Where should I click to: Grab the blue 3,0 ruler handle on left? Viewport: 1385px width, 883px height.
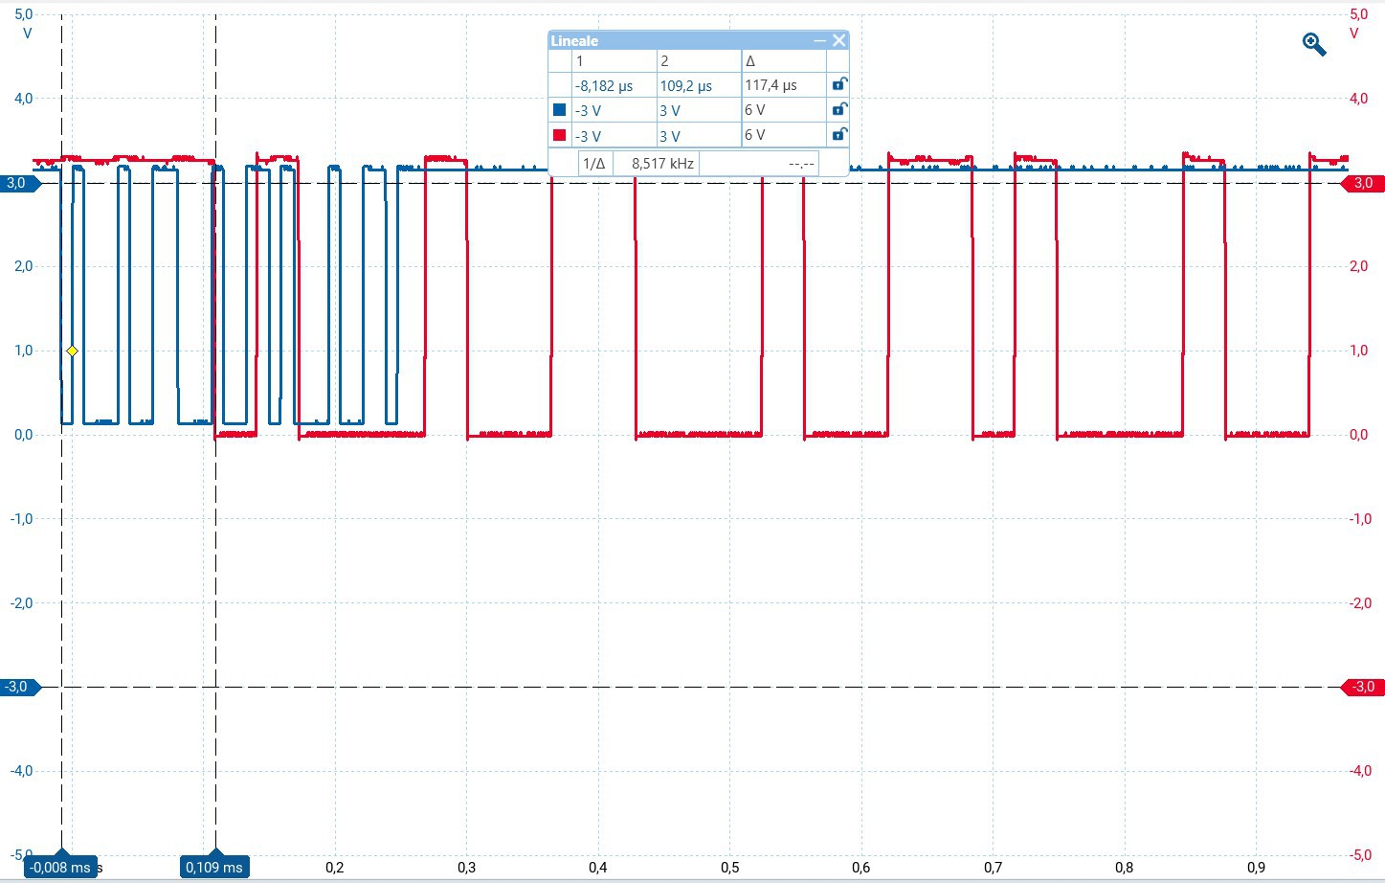(18, 183)
